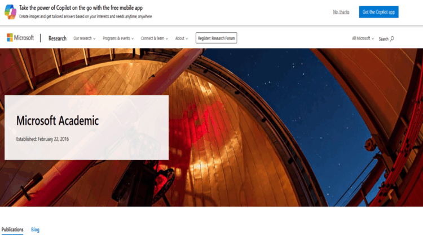The width and height of the screenshot is (423, 243).
Task: Click the chevron next to About
Action: click(x=187, y=38)
